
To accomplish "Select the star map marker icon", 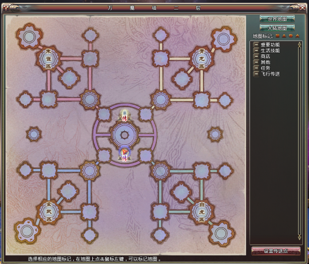I will (298, 36).
